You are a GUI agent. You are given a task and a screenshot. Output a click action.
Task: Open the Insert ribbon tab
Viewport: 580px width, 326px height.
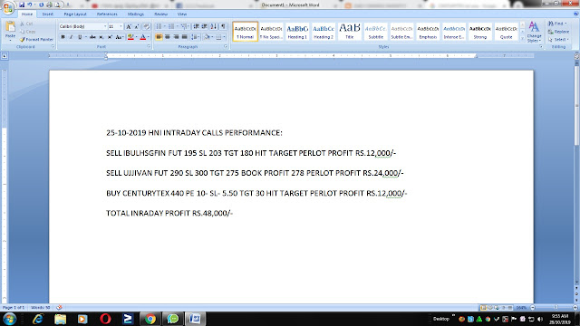tap(48, 14)
